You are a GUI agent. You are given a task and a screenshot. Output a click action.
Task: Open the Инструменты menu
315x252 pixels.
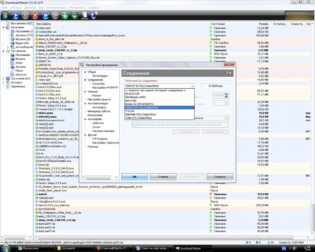[x=77, y=8]
